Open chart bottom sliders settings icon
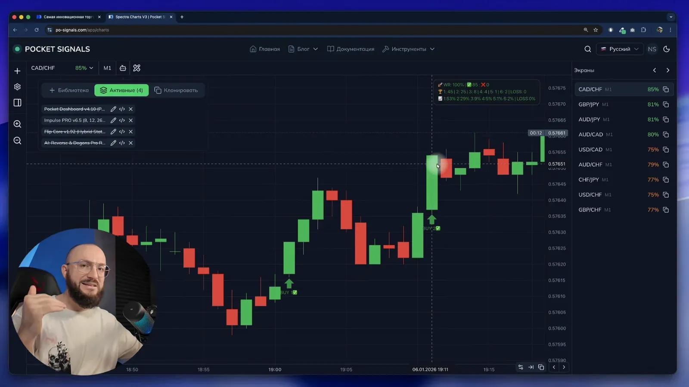 pos(521,367)
